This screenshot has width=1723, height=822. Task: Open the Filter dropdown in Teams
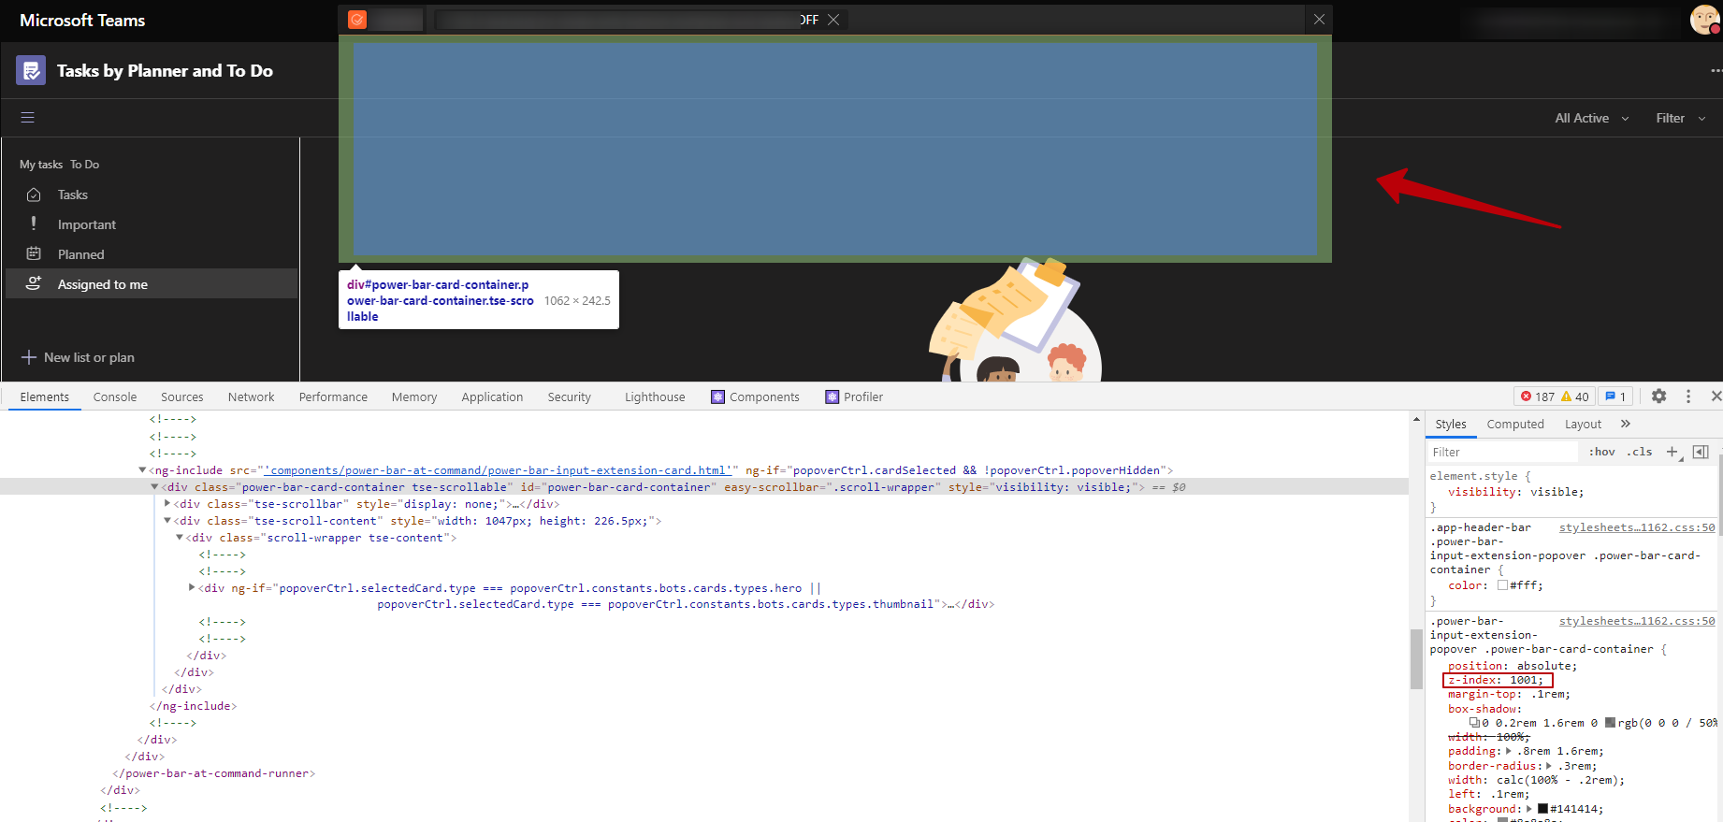[x=1681, y=118]
